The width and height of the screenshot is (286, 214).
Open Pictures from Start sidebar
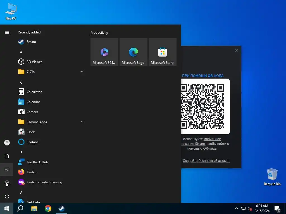[x=7, y=169]
